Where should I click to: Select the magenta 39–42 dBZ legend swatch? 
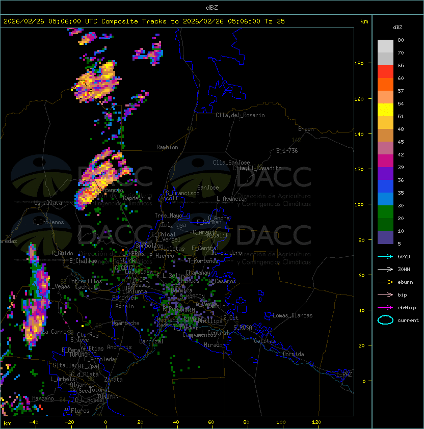point(385,161)
